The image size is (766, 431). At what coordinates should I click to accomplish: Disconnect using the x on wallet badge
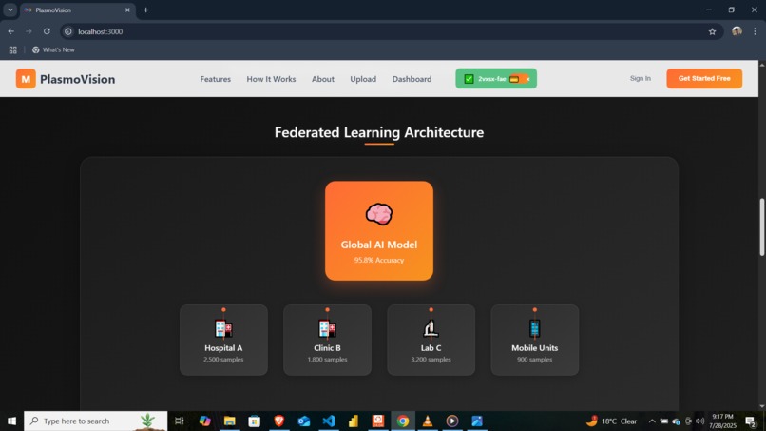[x=528, y=79]
